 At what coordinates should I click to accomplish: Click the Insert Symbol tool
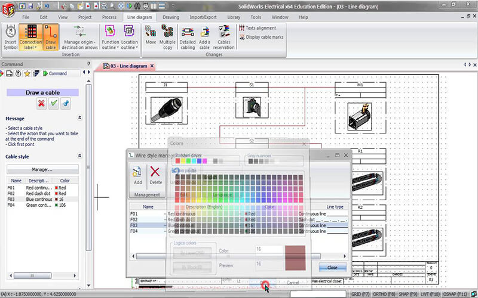point(10,37)
